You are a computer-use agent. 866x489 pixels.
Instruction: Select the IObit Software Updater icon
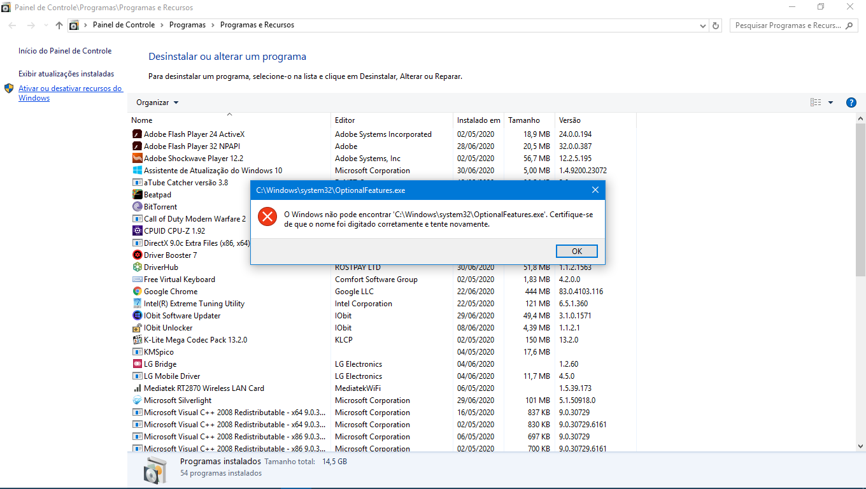click(x=137, y=316)
